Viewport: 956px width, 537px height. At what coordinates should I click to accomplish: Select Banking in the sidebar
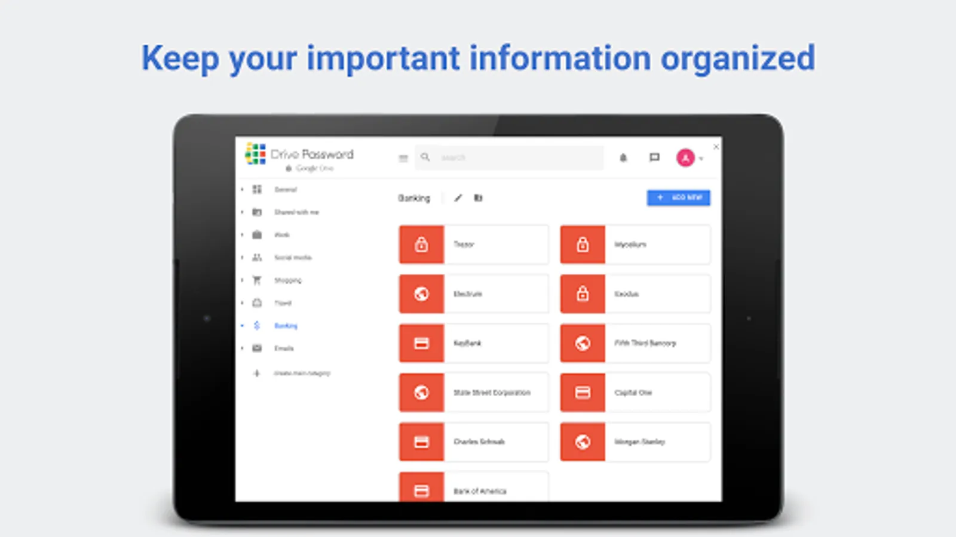point(286,326)
